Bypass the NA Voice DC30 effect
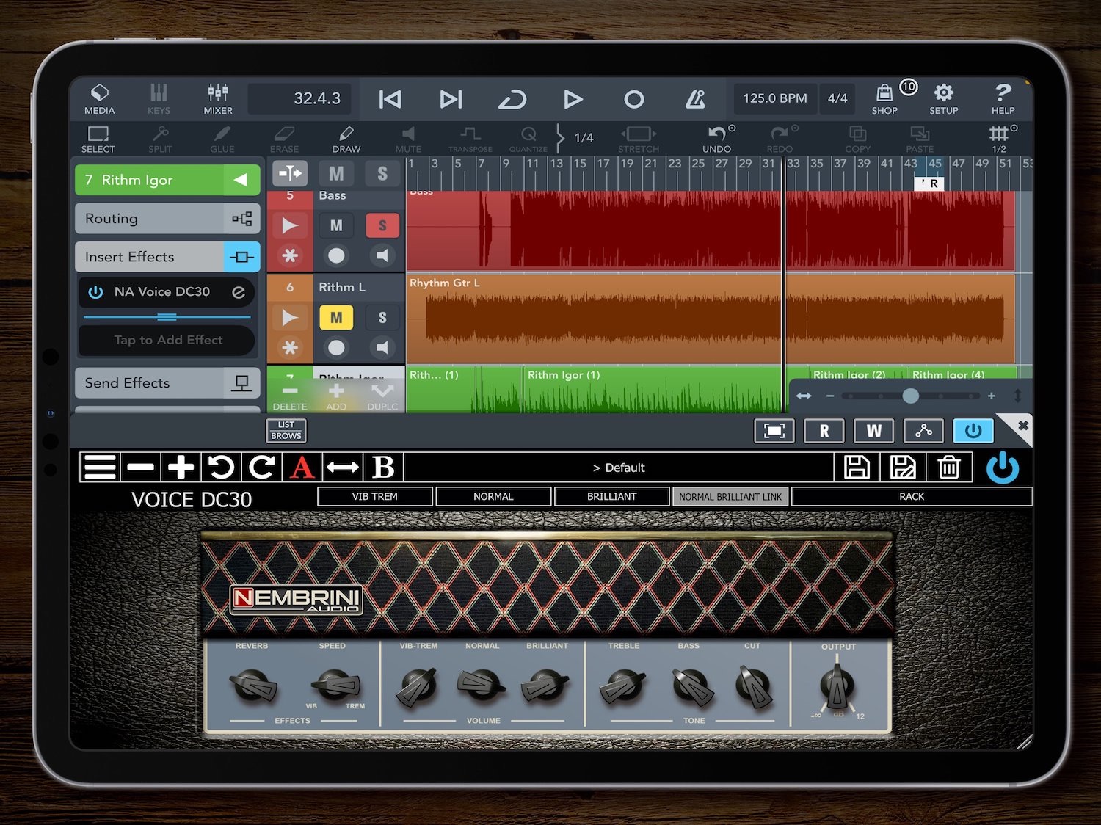The width and height of the screenshot is (1101, 825). point(95,292)
